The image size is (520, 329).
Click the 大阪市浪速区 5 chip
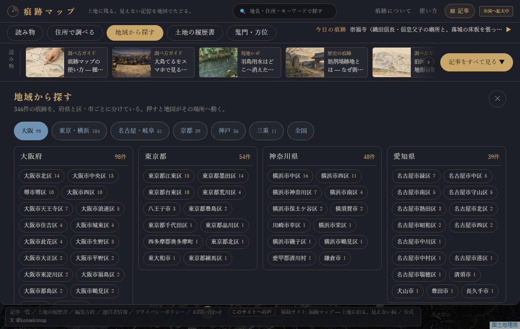tap(100, 209)
